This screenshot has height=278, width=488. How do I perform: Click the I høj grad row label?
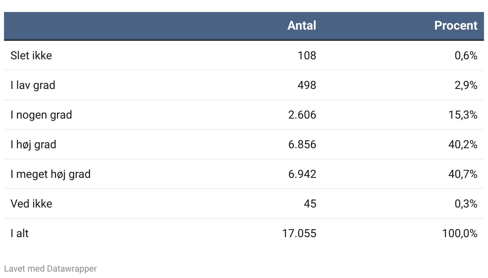(x=33, y=144)
